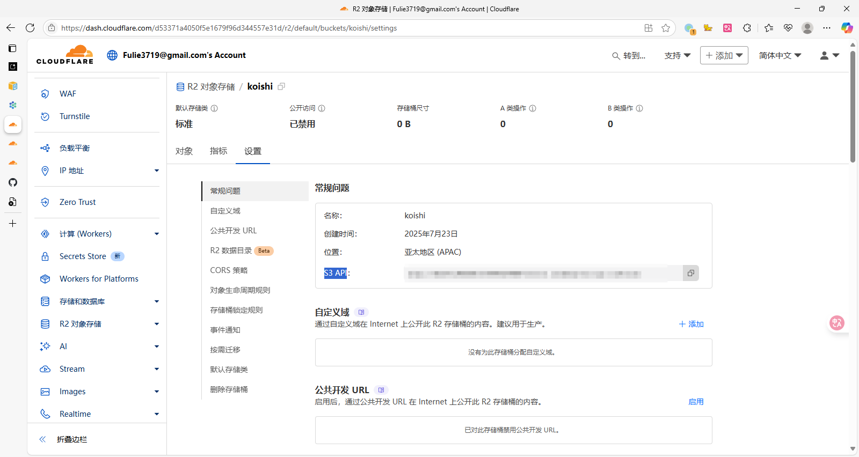
Task: Add a new tab with plus icon
Action: (x=13, y=223)
